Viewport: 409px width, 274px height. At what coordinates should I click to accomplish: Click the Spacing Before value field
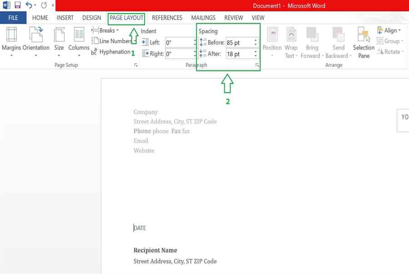pyautogui.click(x=239, y=43)
